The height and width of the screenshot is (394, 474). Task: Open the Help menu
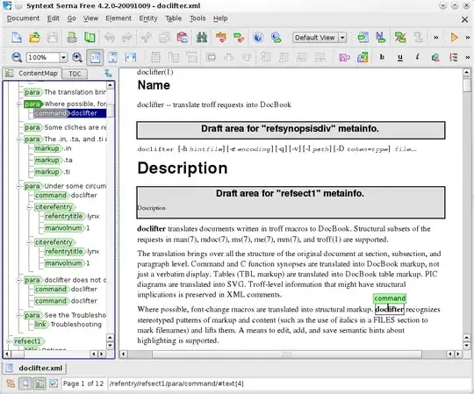(x=220, y=18)
